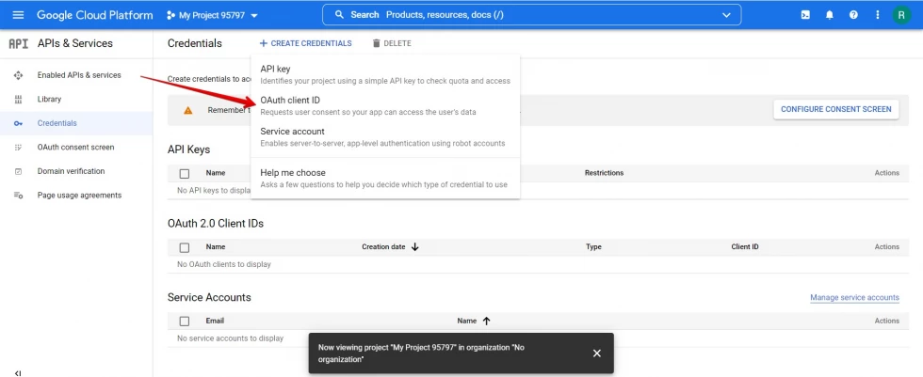Open the help question mark icon

coord(853,15)
